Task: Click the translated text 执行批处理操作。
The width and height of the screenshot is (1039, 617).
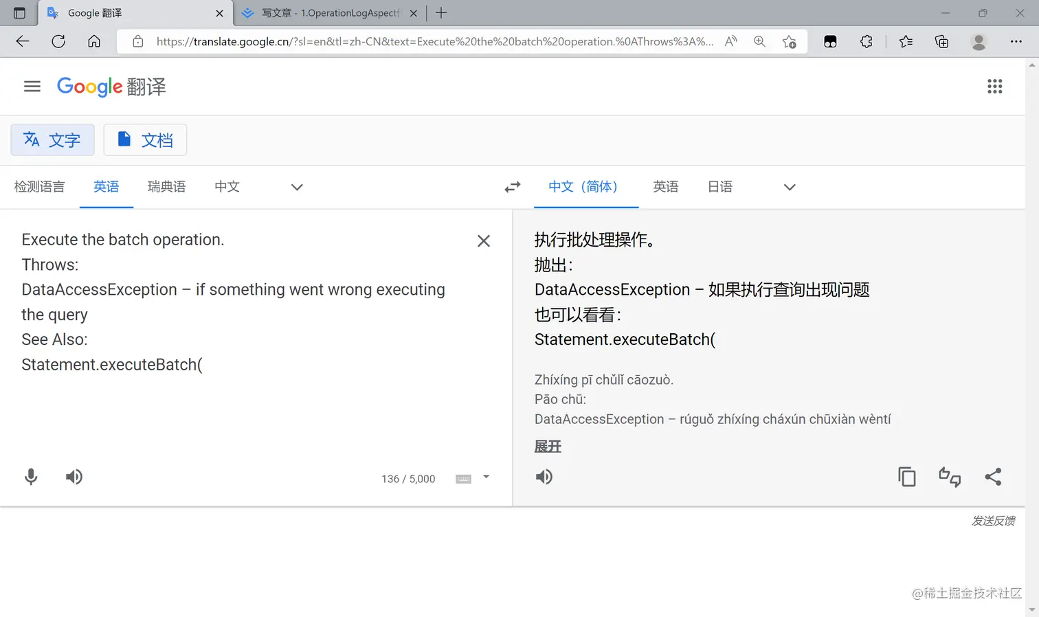Action: click(594, 240)
